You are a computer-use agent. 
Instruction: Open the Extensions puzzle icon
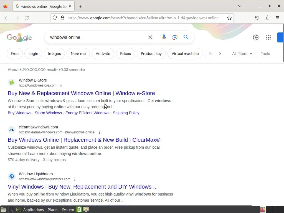coord(267,18)
